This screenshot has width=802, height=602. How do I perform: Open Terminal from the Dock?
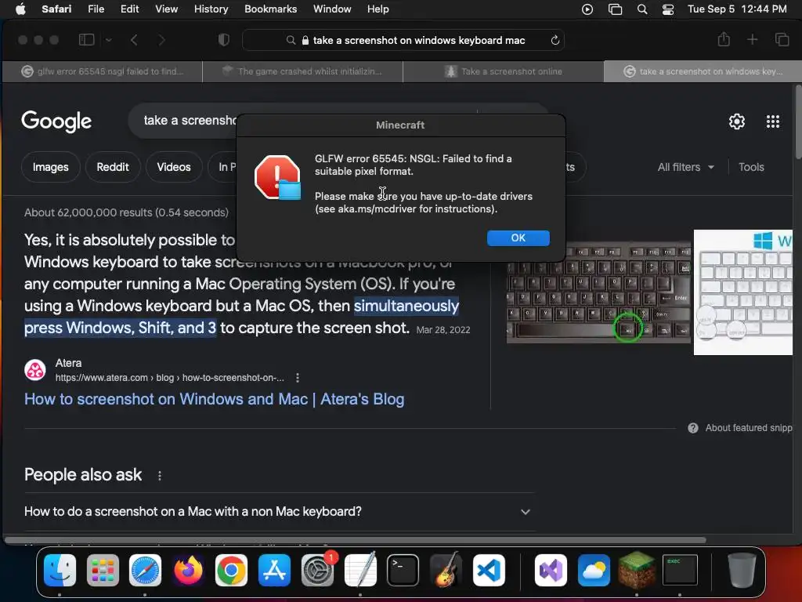coord(403,570)
